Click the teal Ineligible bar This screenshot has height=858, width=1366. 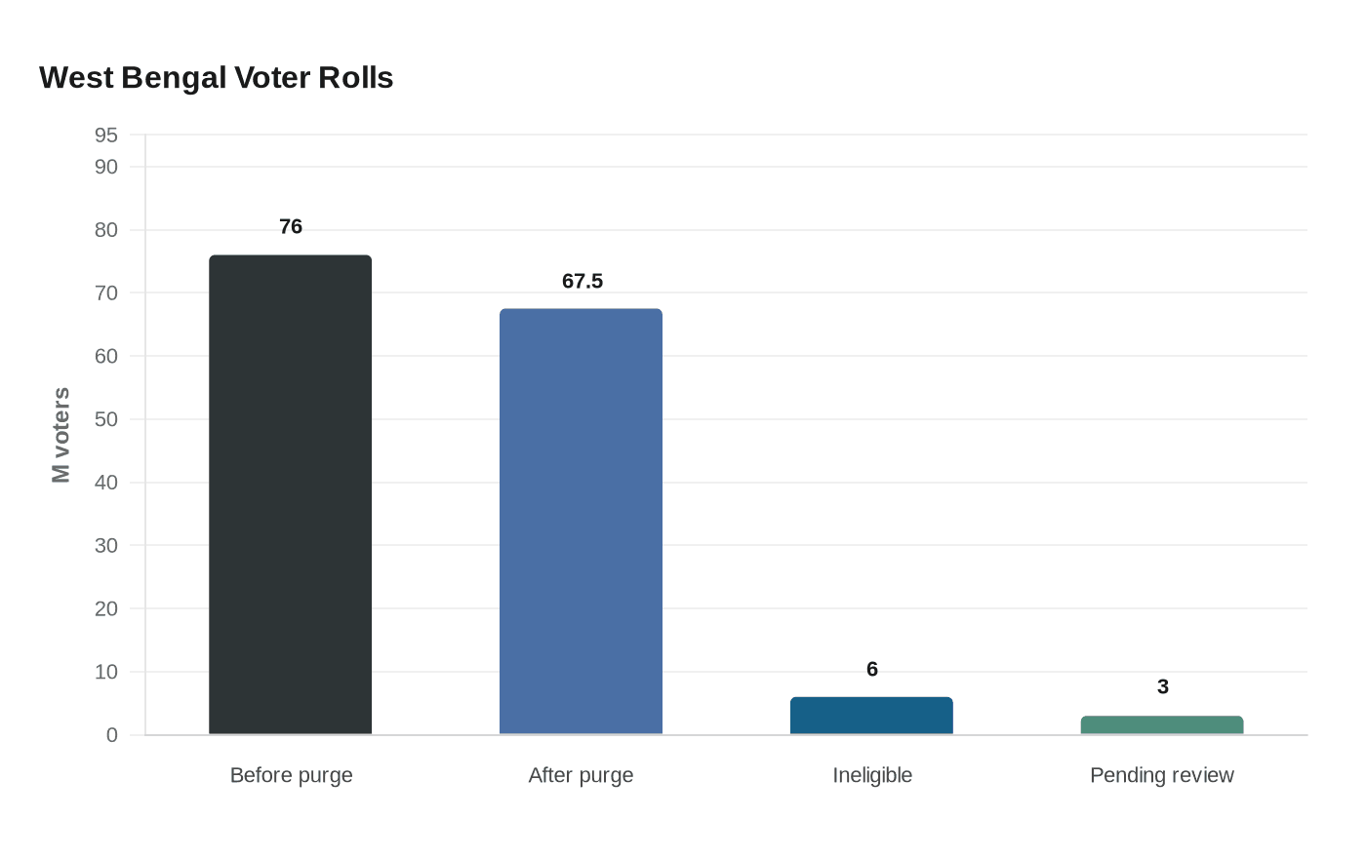click(871, 716)
